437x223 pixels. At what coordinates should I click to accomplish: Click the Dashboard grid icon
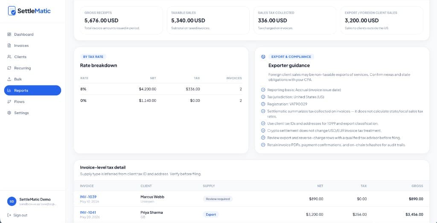9,34
